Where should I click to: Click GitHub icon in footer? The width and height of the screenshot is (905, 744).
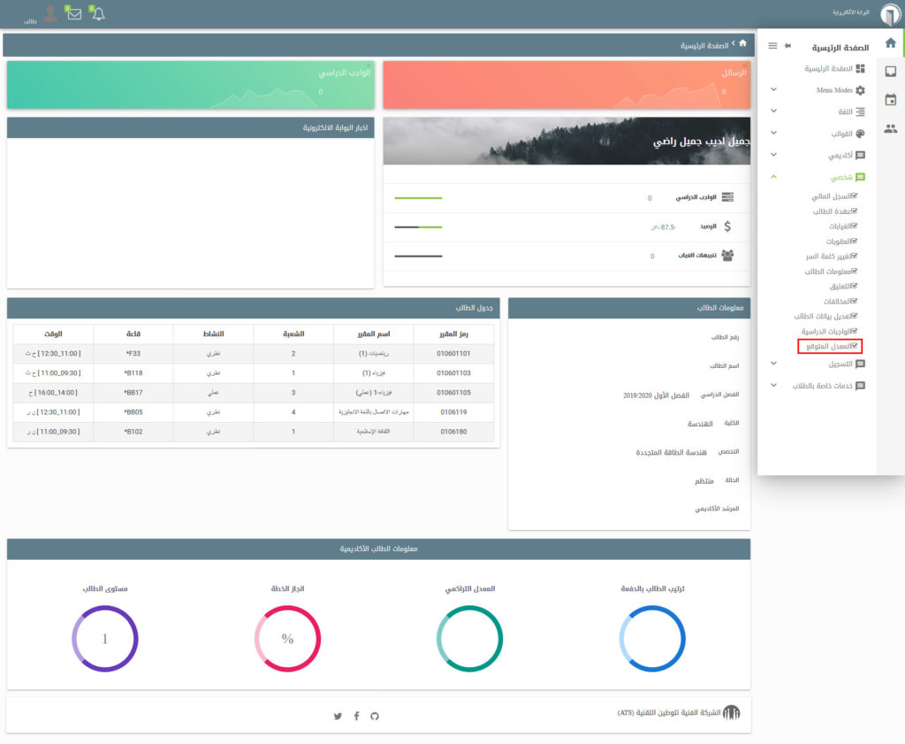374,716
